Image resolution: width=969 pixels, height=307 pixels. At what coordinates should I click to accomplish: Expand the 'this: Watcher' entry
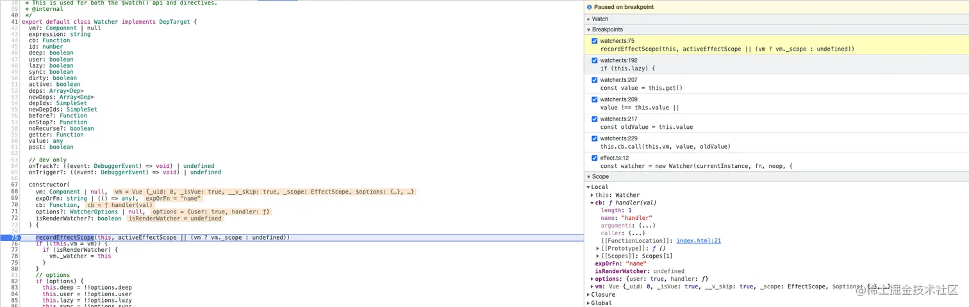pos(592,195)
